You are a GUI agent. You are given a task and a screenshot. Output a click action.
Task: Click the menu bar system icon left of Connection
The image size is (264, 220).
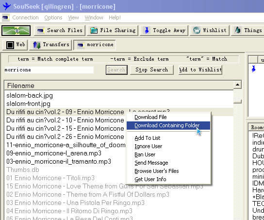5,17
